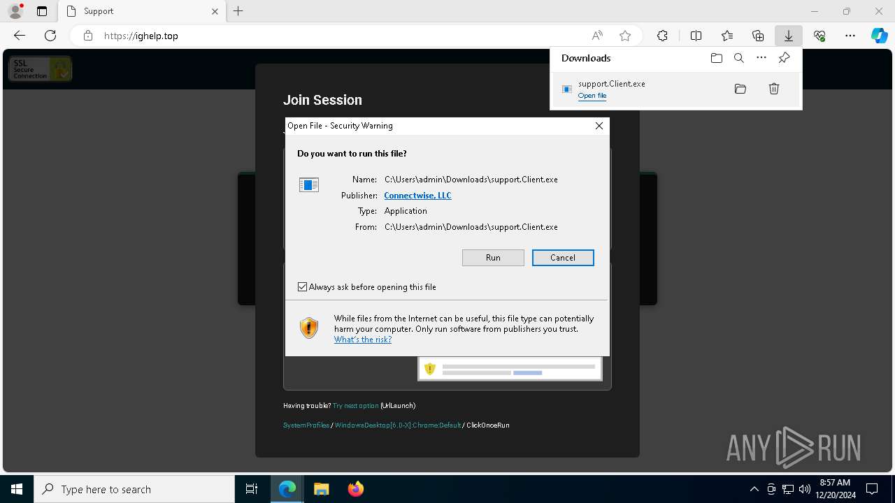Refresh the current page
This screenshot has height=503, width=895.
pos(50,36)
